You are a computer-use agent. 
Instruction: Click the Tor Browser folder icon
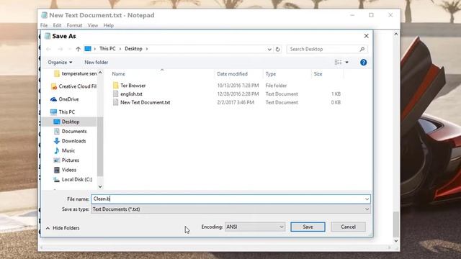click(x=115, y=86)
